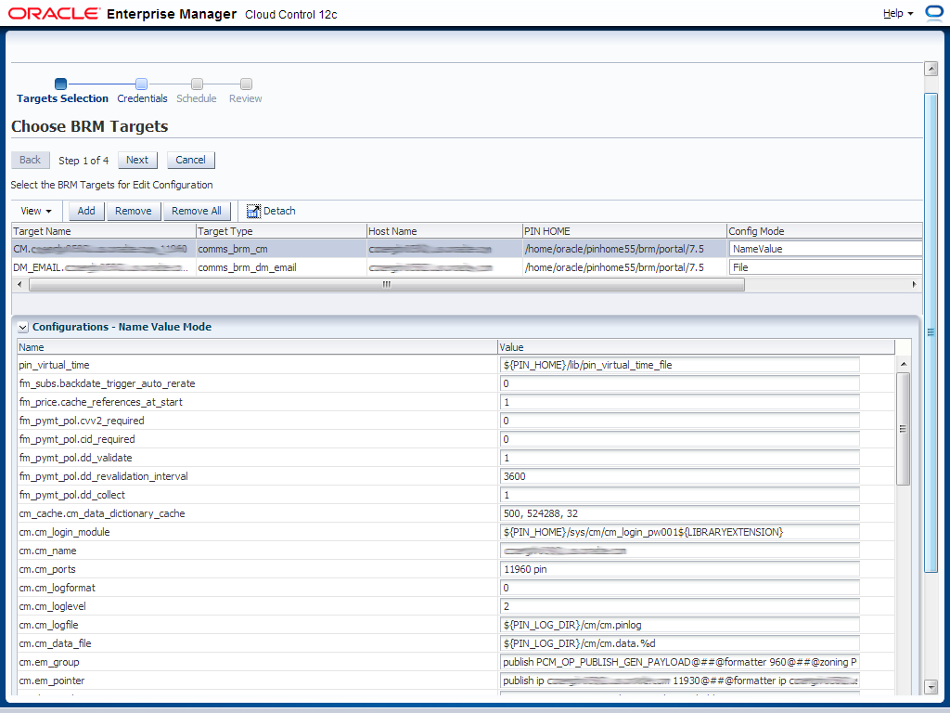This screenshot has width=950, height=713.
Task: Click the Oracle accessibility icon top right
Action: pos(935,13)
